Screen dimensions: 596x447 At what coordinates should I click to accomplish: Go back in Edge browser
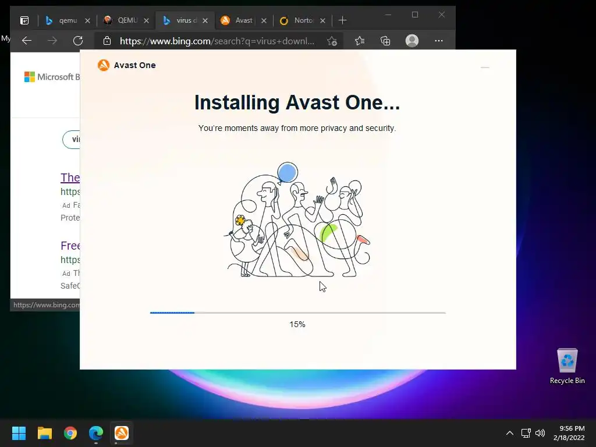(x=27, y=41)
